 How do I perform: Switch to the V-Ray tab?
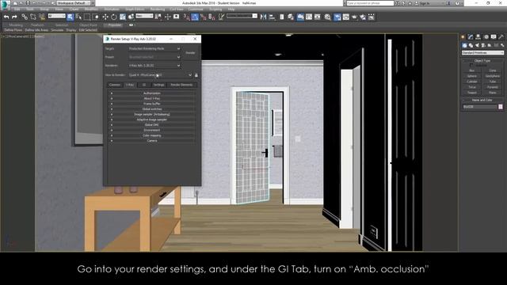(x=130, y=85)
